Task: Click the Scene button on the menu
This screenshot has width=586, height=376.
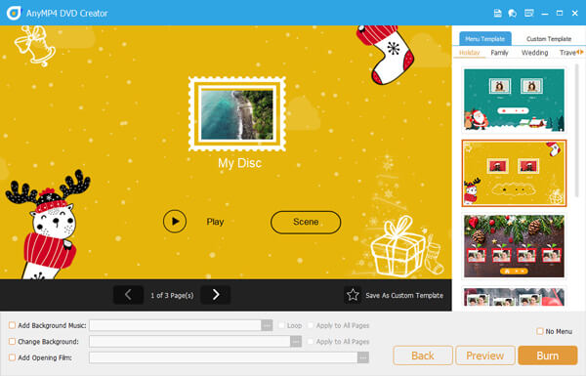Action: pyautogui.click(x=306, y=222)
